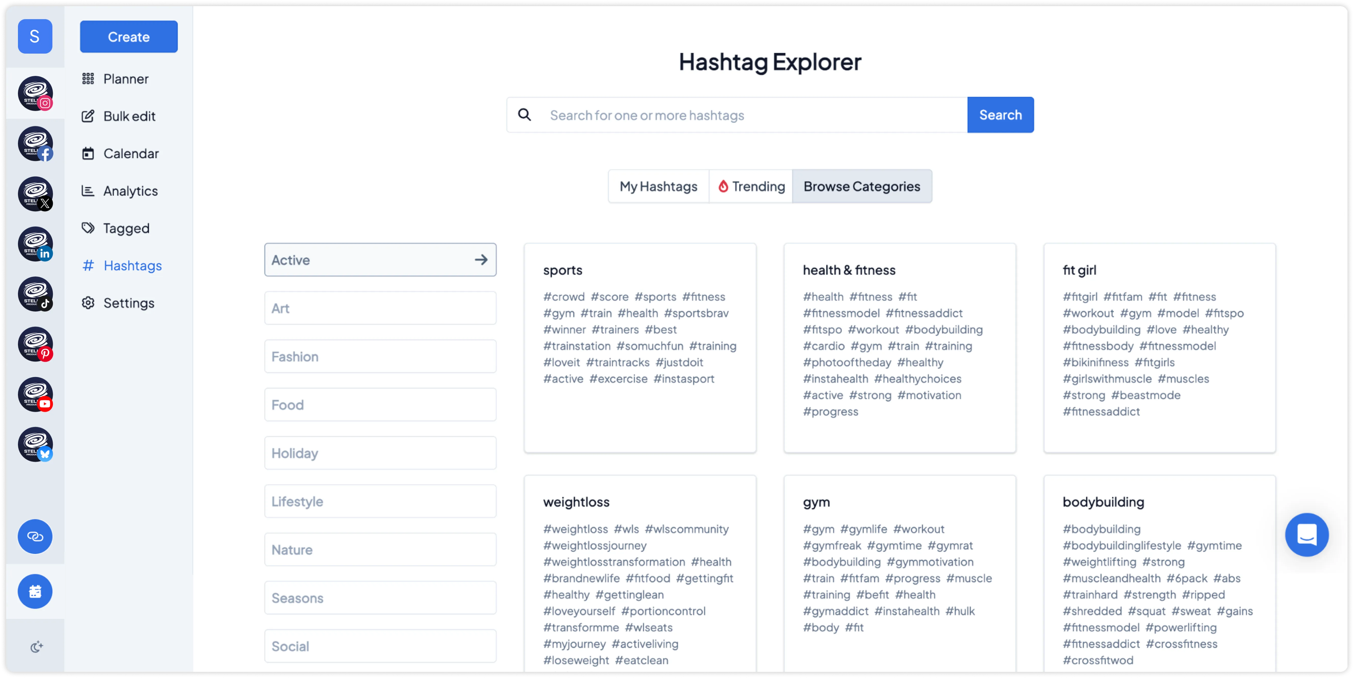The height and width of the screenshot is (678, 1354).
Task: Click the #gymmotivation hashtag text
Action: [930, 562]
